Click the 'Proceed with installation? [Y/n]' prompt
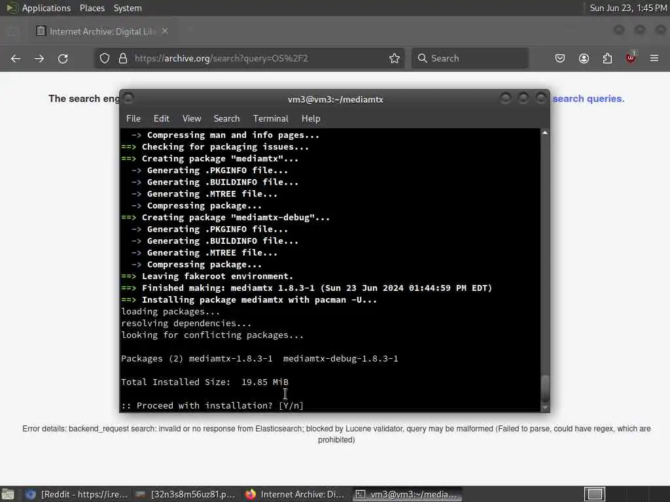Image resolution: width=670 pixels, height=502 pixels. point(213,405)
